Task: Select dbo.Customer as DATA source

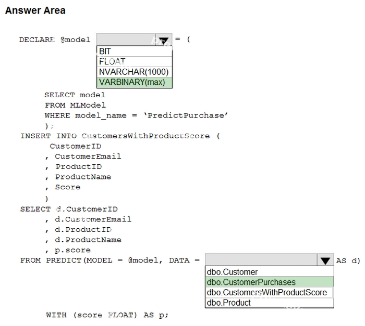Action: [x=270, y=272]
